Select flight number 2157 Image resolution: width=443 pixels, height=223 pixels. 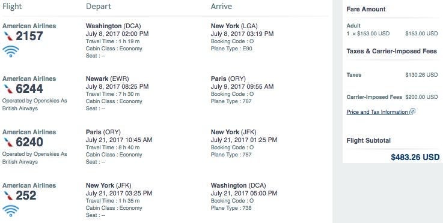pos(29,36)
